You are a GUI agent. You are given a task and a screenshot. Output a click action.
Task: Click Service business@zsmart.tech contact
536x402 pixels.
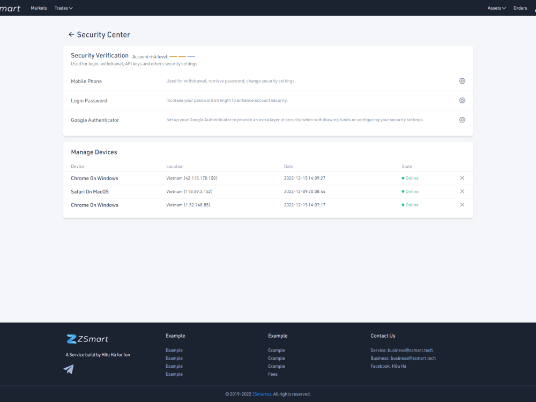[401, 351]
